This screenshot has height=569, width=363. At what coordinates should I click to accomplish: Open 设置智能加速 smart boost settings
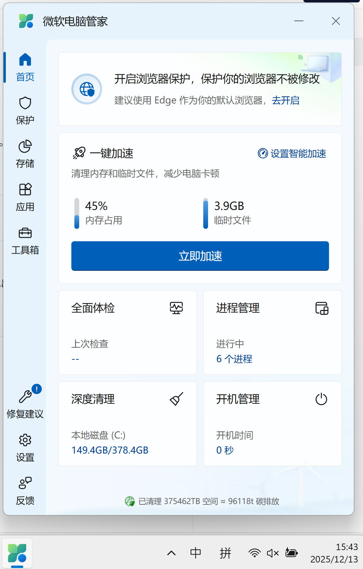pyautogui.click(x=292, y=153)
